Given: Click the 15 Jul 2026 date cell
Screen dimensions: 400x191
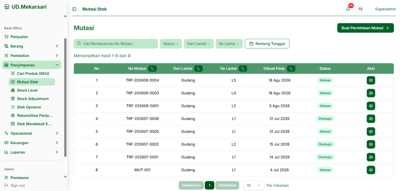Looking at the screenshot, I should pyautogui.click(x=279, y=144).
